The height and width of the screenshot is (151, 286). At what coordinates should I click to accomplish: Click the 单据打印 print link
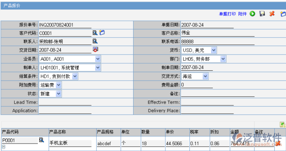(227, 14)
